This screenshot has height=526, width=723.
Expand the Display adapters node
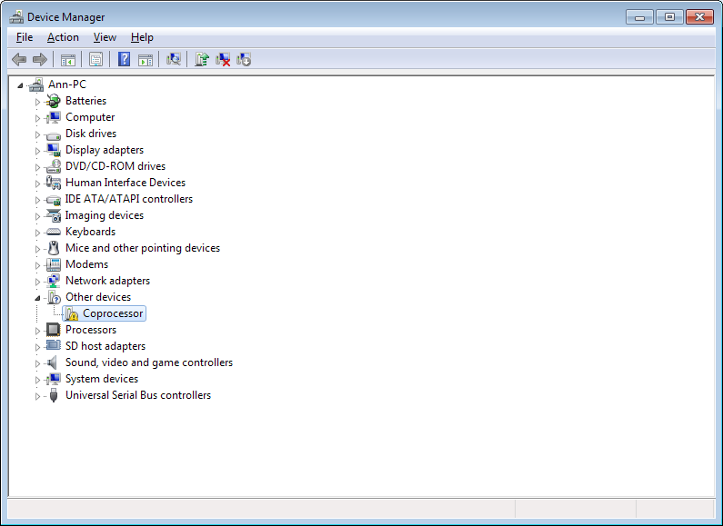coord(38,151)
